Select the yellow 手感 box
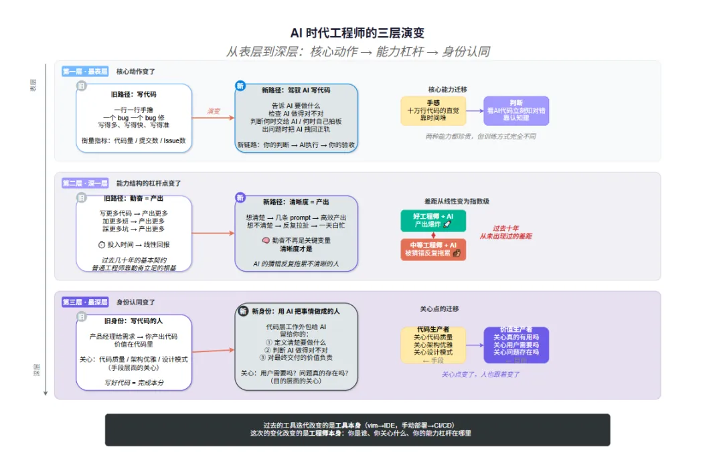 click(x=433, y=110)
